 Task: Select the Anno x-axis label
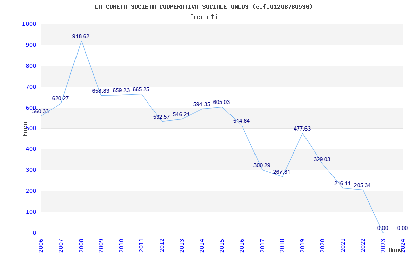pyautogui.click(x=396, y=250)
